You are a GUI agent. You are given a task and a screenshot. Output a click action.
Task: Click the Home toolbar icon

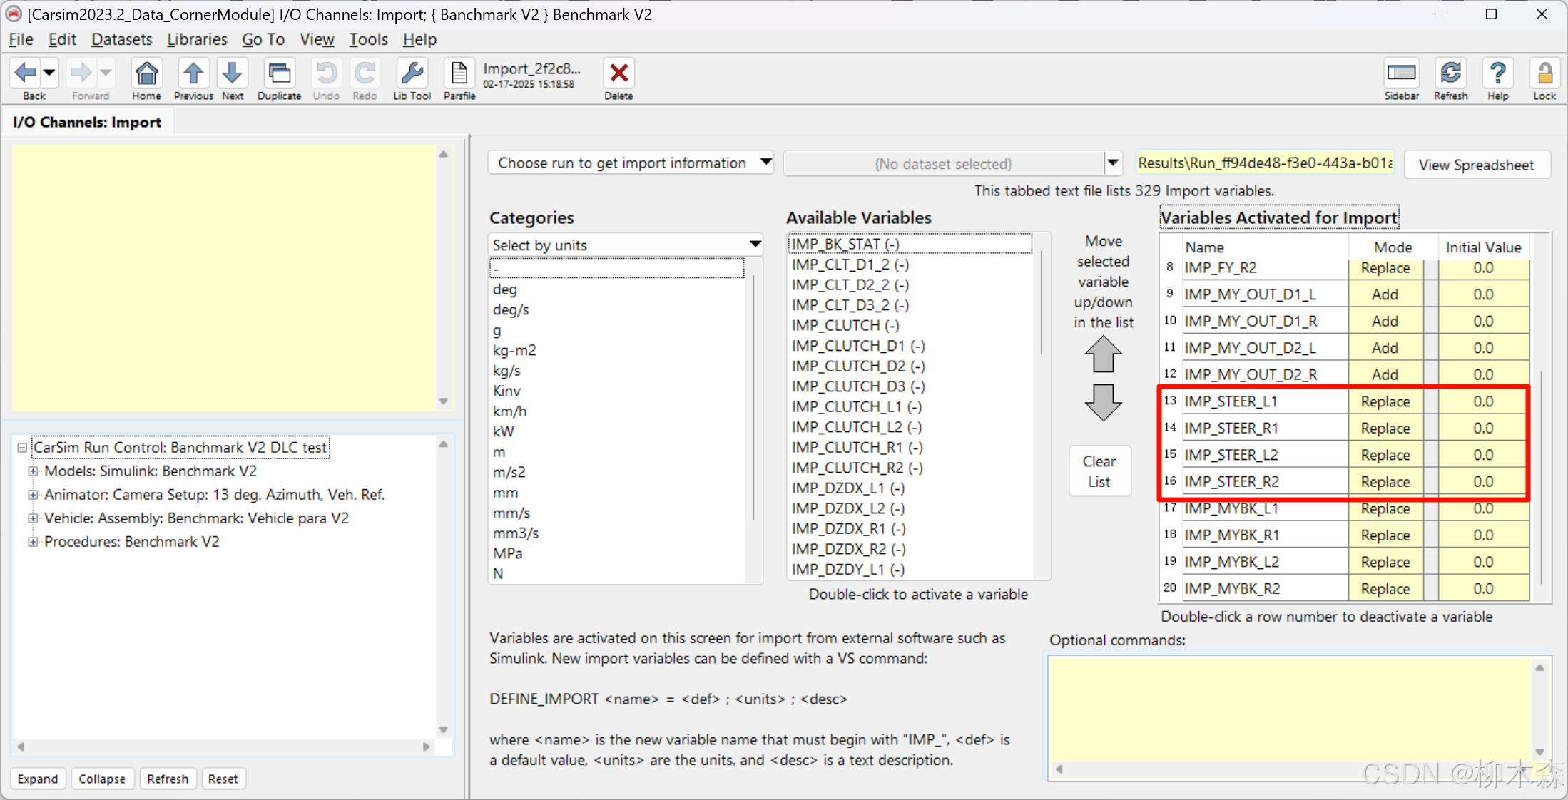click(x=146, y=74)
